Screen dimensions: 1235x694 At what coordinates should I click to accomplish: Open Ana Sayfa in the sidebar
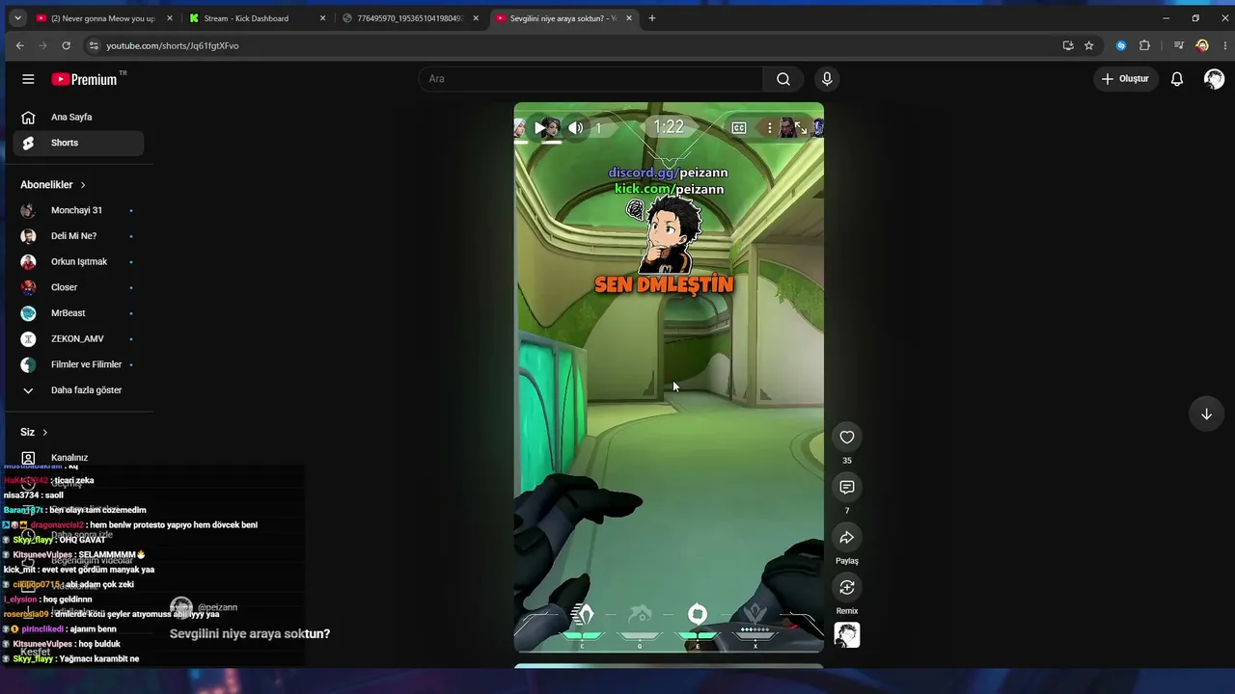click(x=78, y=118)
